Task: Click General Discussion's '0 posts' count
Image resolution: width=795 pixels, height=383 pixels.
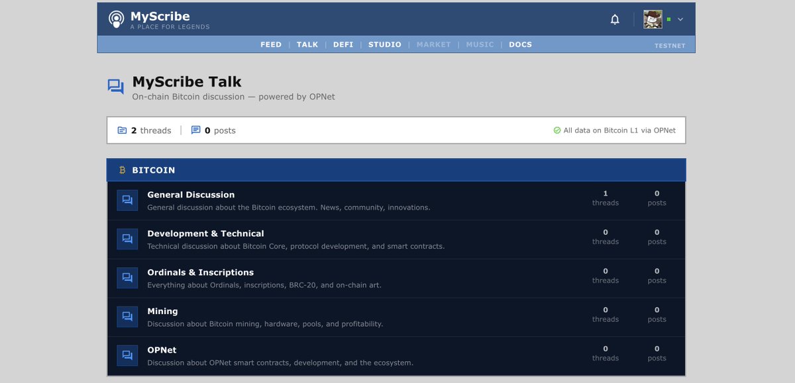Action: (657, 198)
